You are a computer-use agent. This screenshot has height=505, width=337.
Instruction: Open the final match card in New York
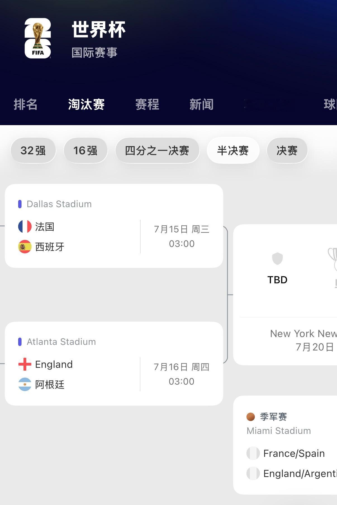coord(285,295)
